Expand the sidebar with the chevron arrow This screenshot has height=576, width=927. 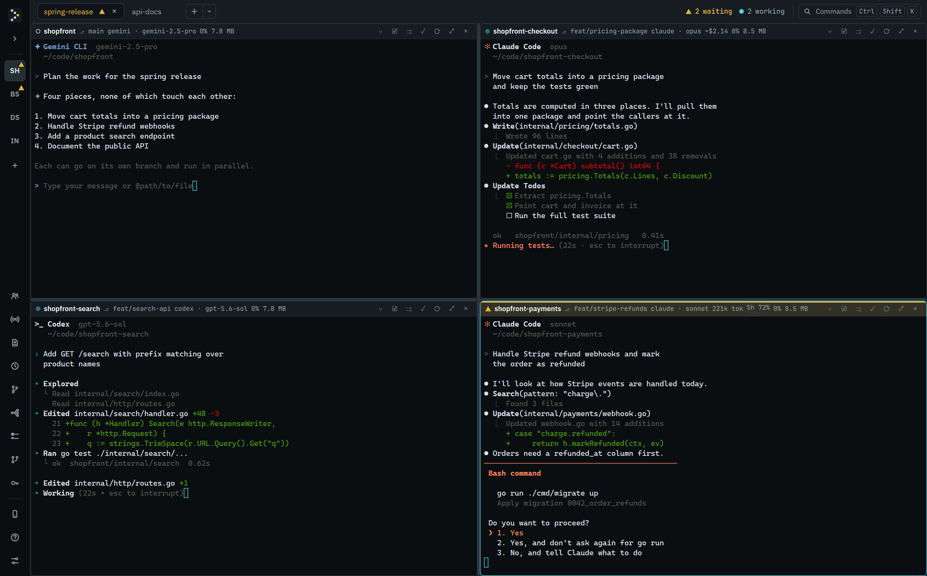pyautogui.click(x=15, y=39)
